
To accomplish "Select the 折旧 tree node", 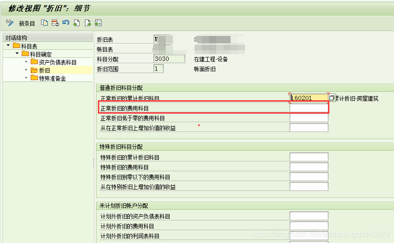I will click(45, 70).
